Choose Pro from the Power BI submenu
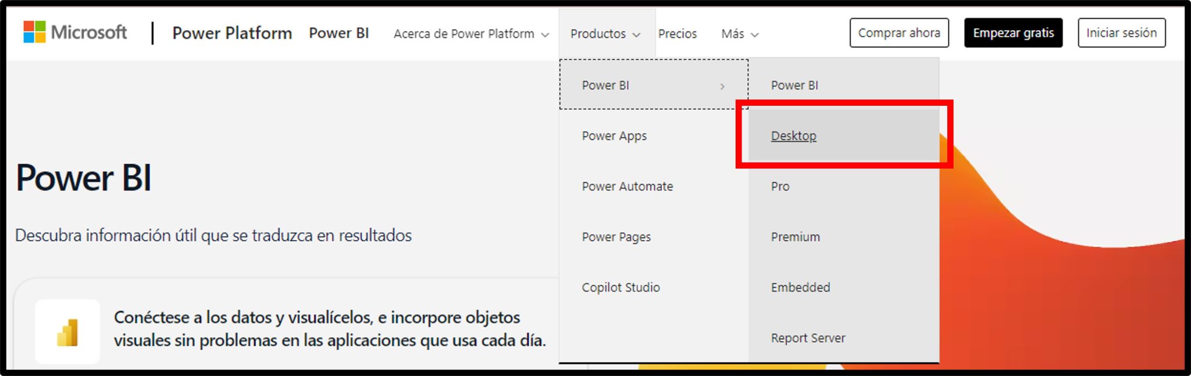 coord(780,187)
